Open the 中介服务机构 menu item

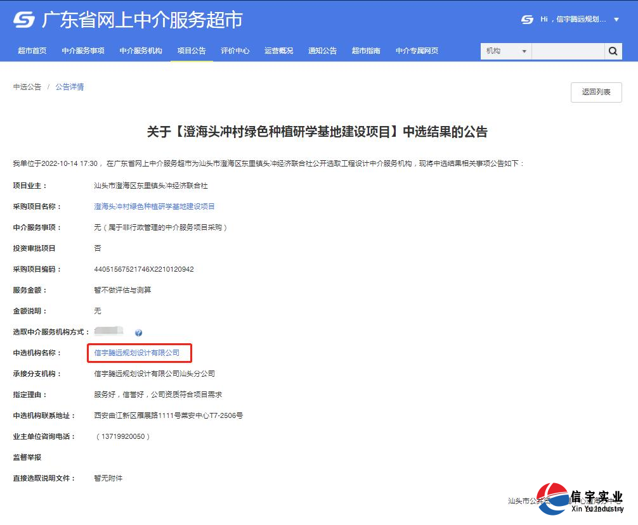click(x=140, y=51)
